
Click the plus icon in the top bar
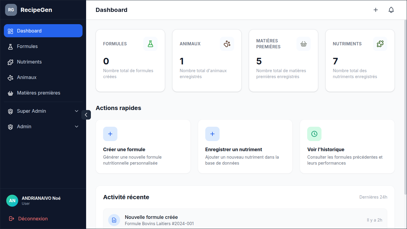376,10
